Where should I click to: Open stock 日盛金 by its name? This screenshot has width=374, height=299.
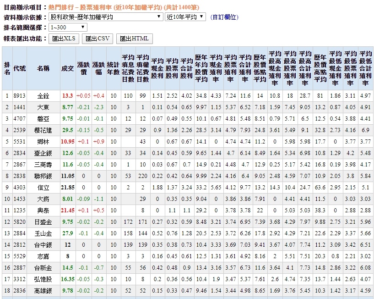click(43, 222)
